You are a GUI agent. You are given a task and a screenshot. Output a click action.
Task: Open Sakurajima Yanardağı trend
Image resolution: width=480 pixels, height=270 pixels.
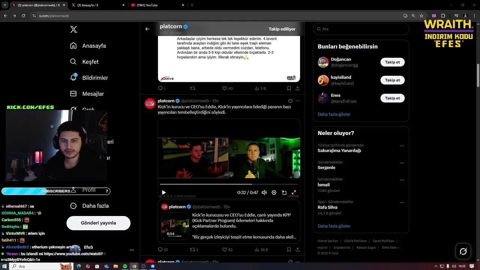(339, 150)
